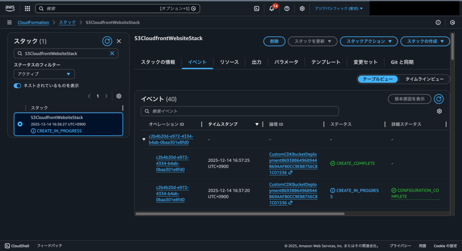The width and height of the screenshot is (462, 251).
Task: Open events table preferences gear
Action: (439, 111)
